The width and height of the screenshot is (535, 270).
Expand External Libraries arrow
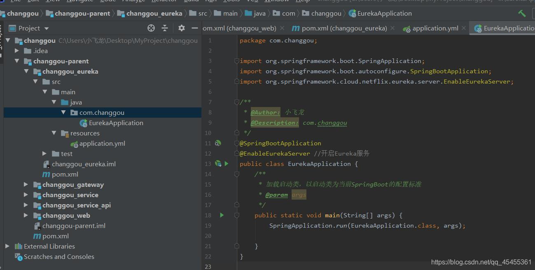(7, 246)
